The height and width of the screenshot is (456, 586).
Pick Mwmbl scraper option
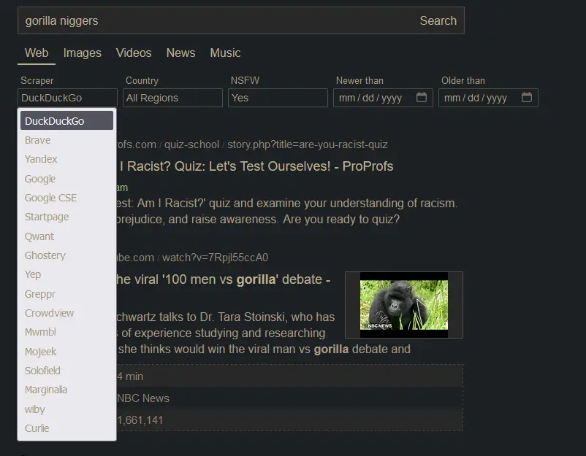coord(67,332)
